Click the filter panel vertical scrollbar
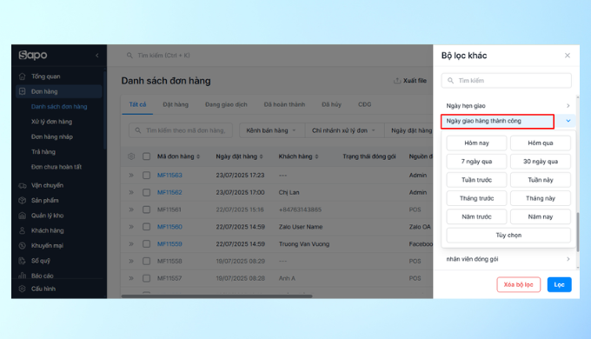Screen dimensions: 591x339 pos(578,232)
